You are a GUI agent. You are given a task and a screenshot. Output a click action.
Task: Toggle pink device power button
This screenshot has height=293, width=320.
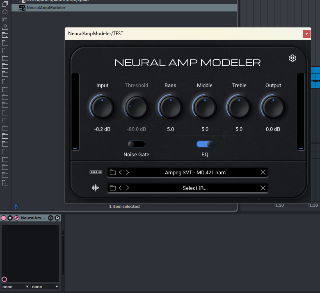click(x=4, y=218)
